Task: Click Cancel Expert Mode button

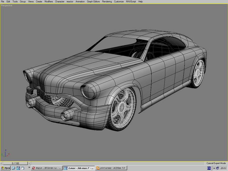Action: point(216,163)
